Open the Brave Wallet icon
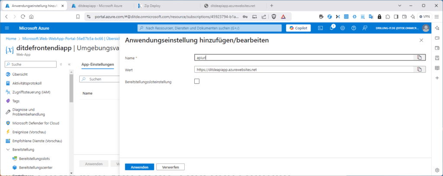This screenshot has height=176, width=443. click(404, 17)
